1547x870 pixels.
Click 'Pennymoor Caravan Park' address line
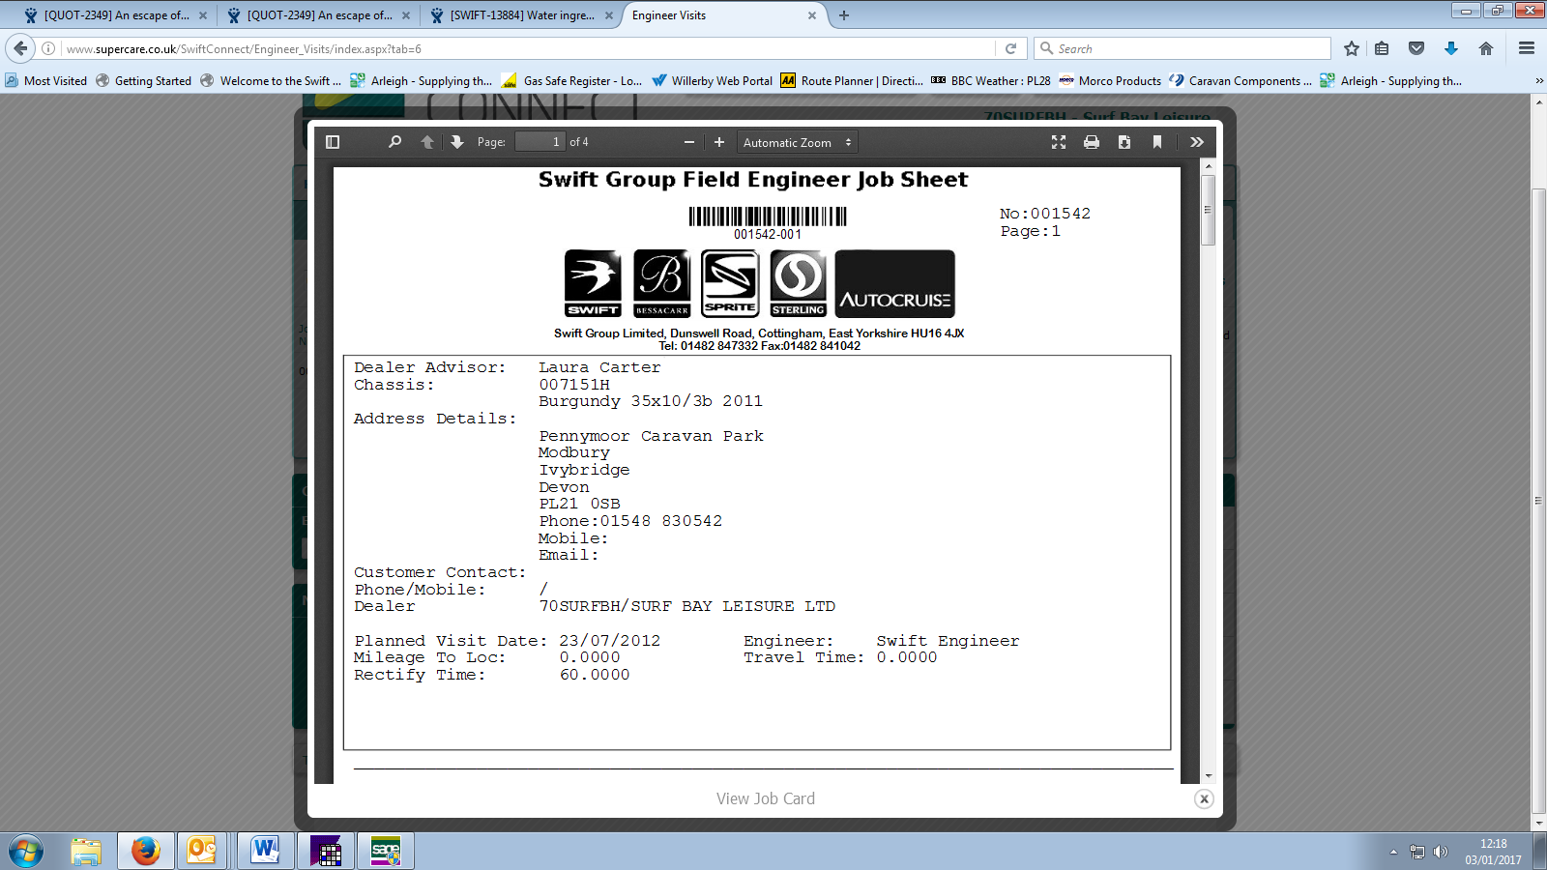tap(652, 436)
